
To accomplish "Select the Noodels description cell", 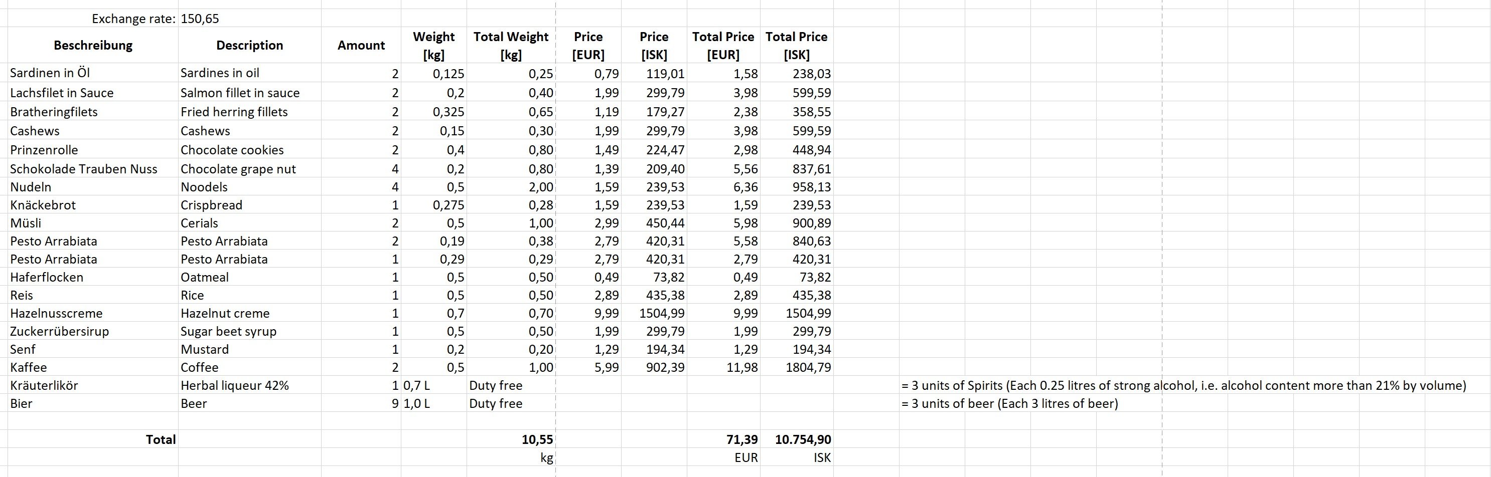I will (x=249, y=187).
